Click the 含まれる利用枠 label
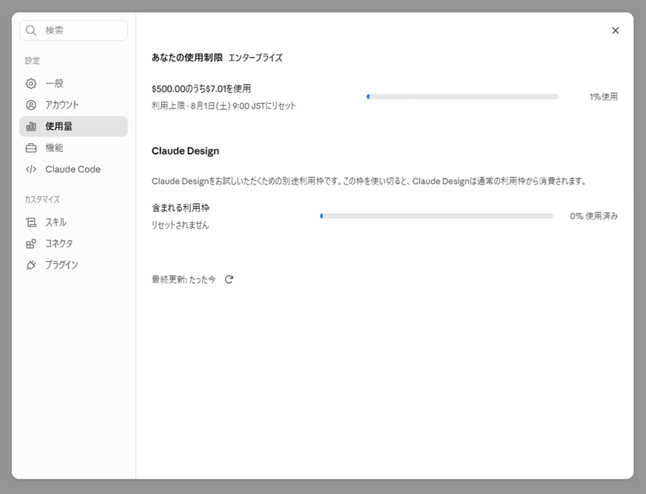 (180, 208)
